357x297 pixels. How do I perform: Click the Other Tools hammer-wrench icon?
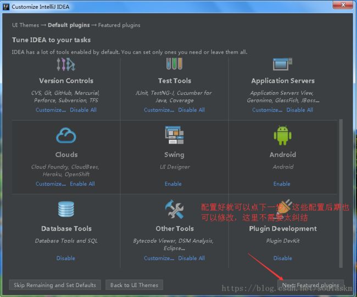(x=174, y=209)
